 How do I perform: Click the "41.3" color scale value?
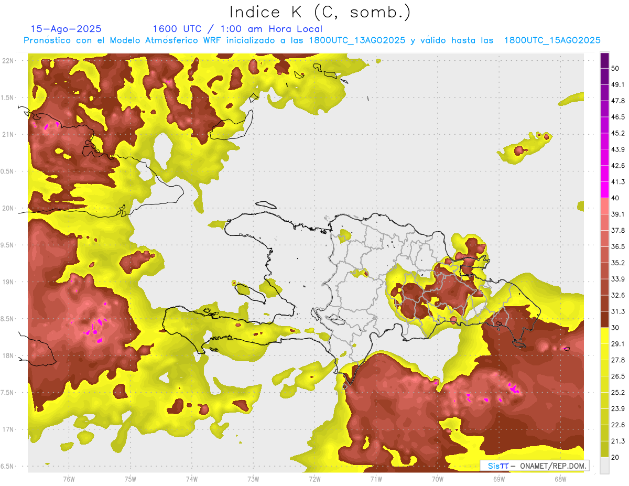click(618, 182)
